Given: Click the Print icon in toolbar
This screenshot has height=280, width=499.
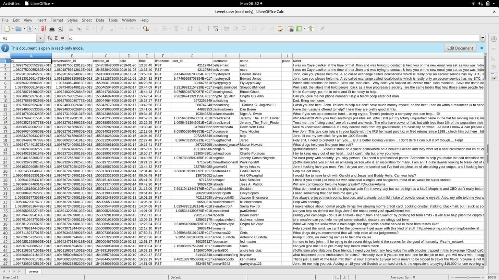Looking at the screenshot, I should pos(52,29).
